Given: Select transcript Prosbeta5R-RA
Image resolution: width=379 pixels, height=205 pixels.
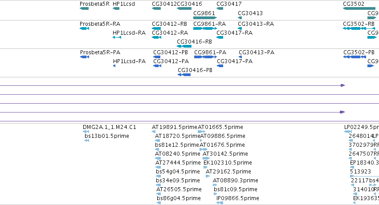Looking at the screenshot, I should click(100, 24).
